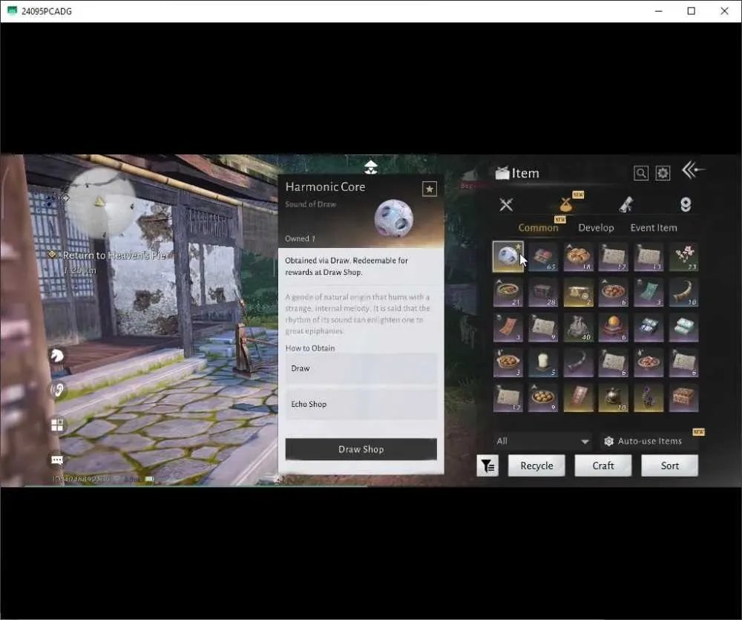Open the item filter list icon
The image size is (742, 620).
pos(487,466)
